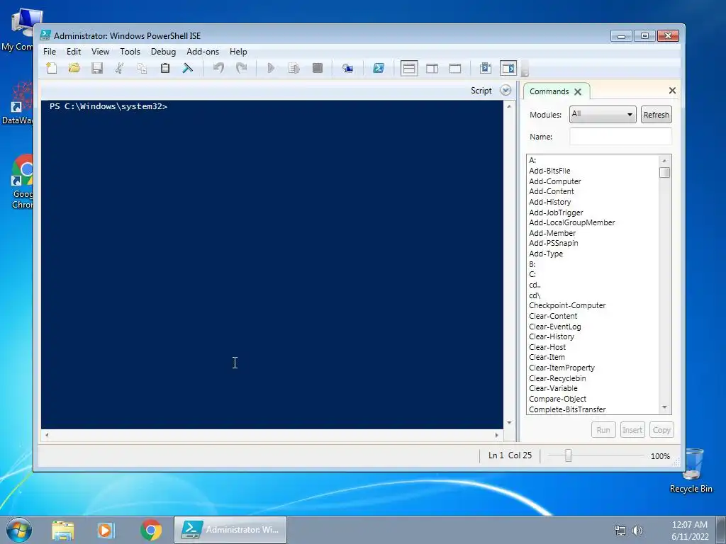
Task: Open the Add-ons menu
Action: click(x=202, y=52)
